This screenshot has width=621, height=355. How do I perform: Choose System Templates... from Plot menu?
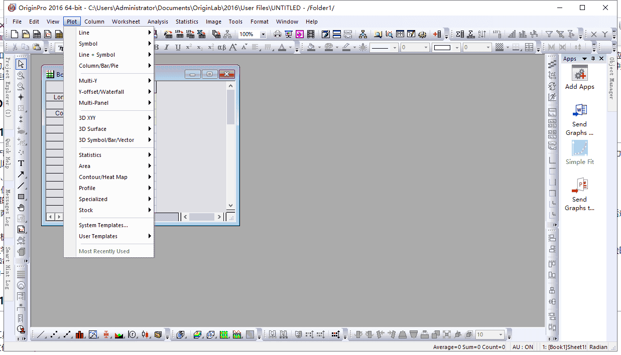pos(103,225)
